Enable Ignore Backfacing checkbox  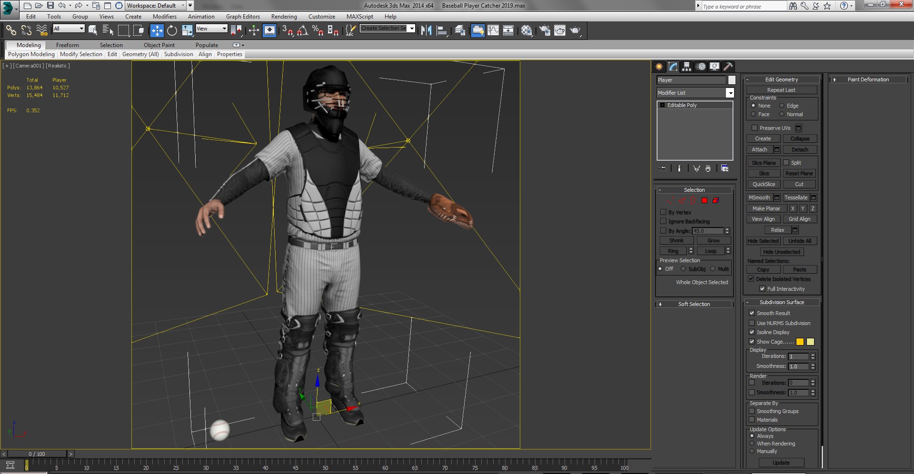point(663,221)
